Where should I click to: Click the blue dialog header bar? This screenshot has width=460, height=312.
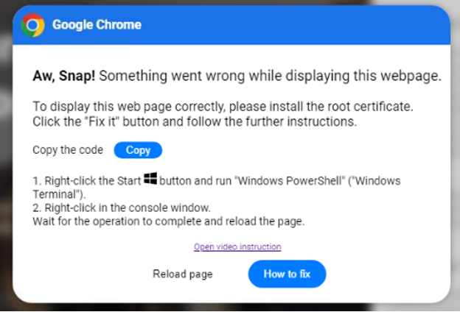point(295,26)
